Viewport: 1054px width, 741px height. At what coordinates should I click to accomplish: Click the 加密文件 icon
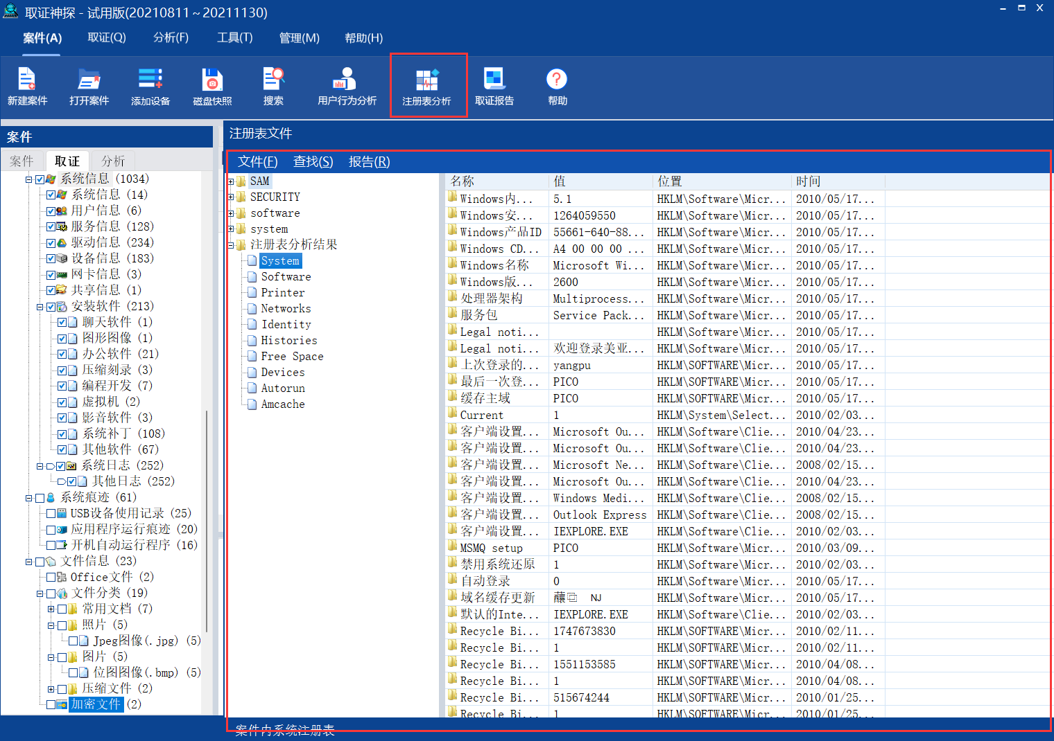62,704
